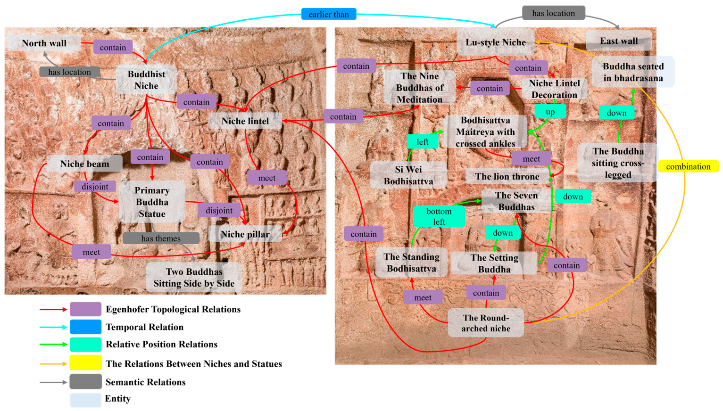Click 'Temporal Relation' legend text
Viewport: 723px width, 411px height.
(x=144, y=327)
